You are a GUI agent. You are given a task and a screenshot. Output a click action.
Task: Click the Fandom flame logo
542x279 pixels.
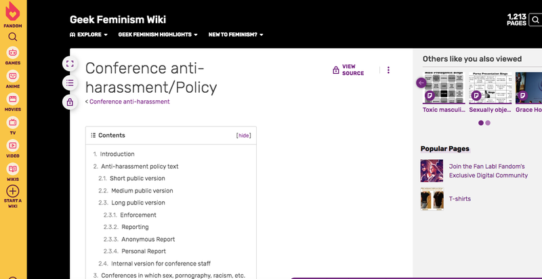[x=13, y=12]
